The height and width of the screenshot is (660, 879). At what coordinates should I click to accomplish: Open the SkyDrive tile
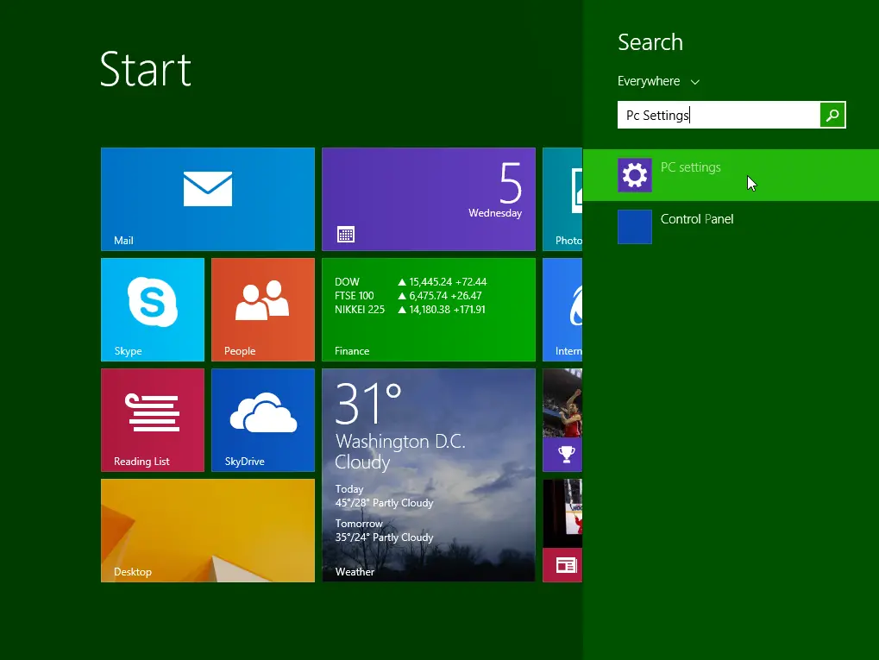click(x=263, y=420)
